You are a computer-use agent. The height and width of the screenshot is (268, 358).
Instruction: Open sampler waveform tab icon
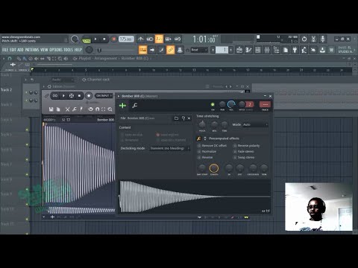(x=122, y=106)
